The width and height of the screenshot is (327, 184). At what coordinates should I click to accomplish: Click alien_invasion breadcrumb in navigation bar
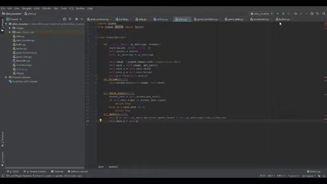12,14
